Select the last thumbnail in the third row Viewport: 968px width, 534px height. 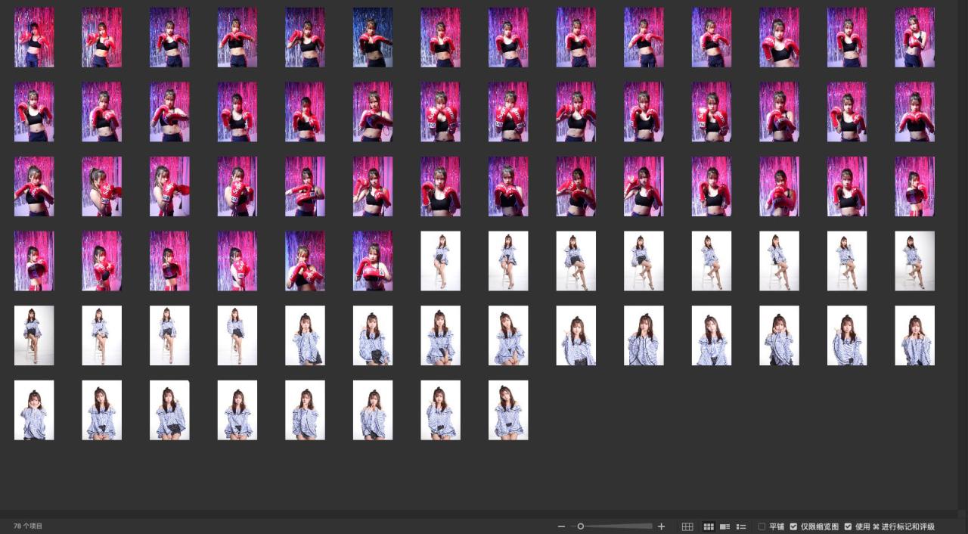click(x=914, y=187)
